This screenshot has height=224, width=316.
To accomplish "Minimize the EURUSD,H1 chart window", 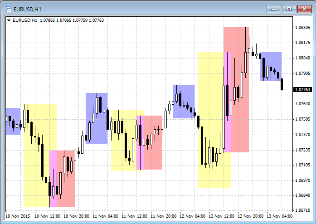I will point(273,9).
